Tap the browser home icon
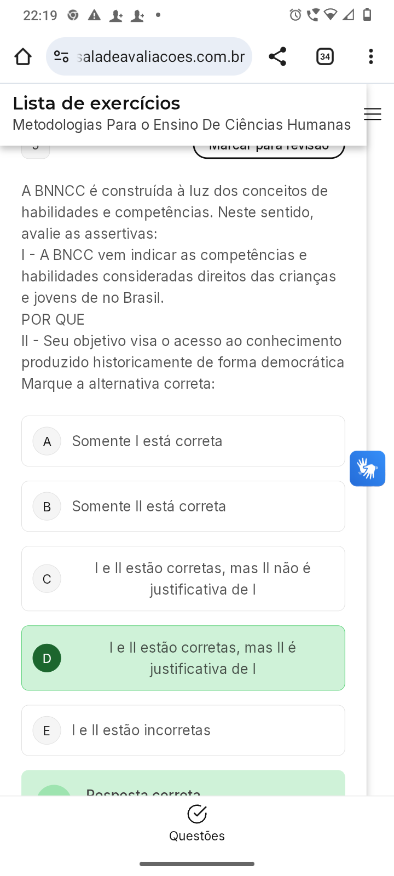394x876 pixels. 23,56
